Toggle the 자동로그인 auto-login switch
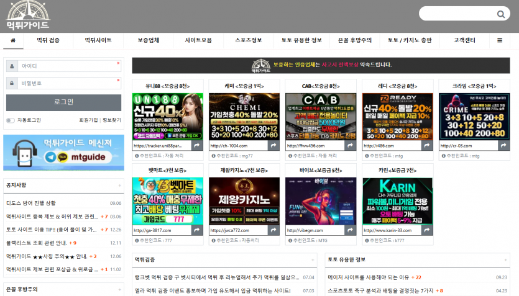This screenshot has width=519, height=296. coord(11,120)
